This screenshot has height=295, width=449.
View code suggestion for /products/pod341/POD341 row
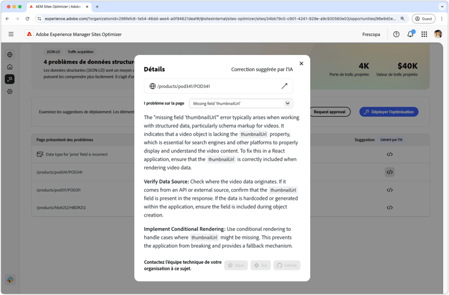390,172
